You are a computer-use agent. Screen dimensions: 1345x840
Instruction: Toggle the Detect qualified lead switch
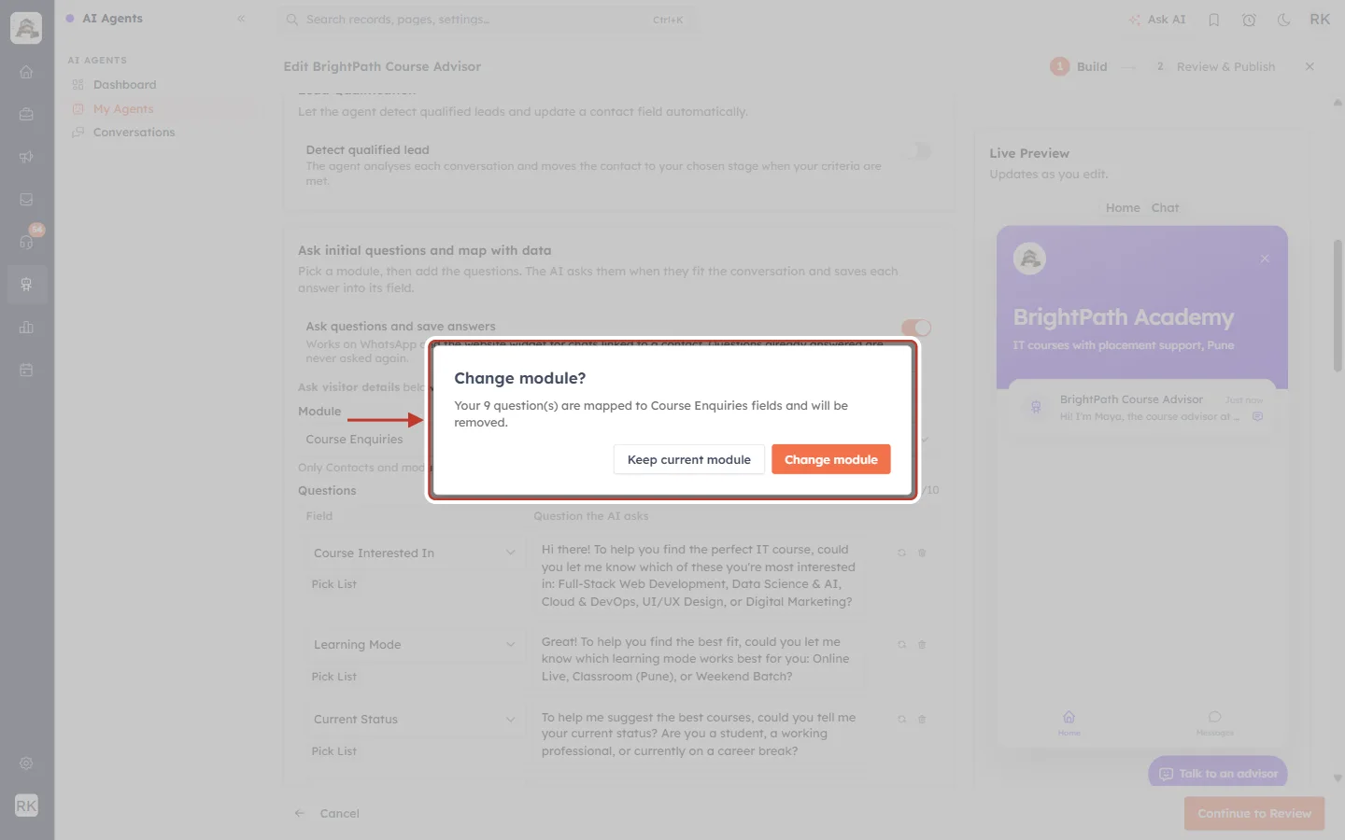917,151
